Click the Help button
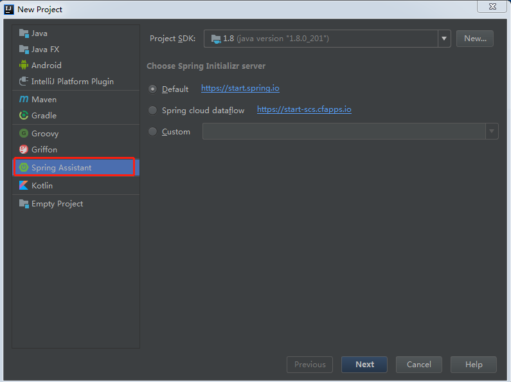The height and width of the screenshot is (382, 511). coord(474,365)
